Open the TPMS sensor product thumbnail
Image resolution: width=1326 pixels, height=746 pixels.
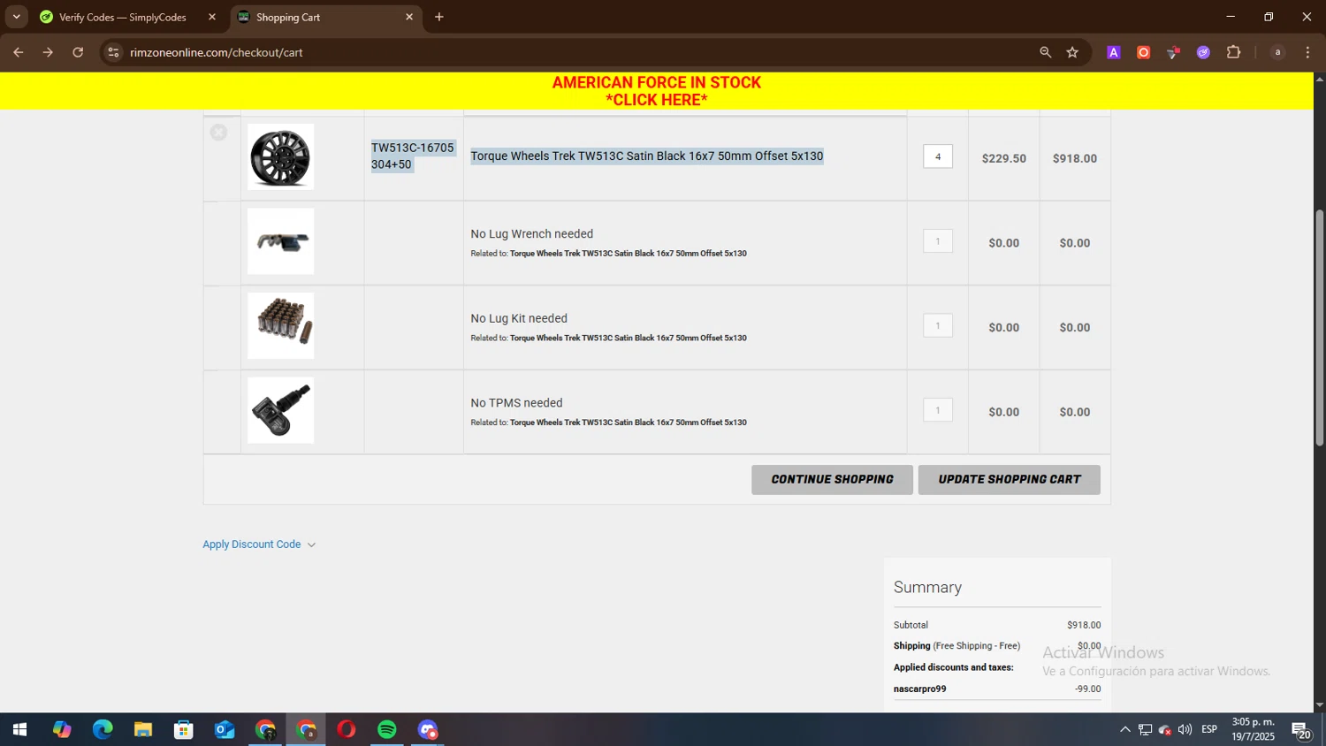coord(280,410)
